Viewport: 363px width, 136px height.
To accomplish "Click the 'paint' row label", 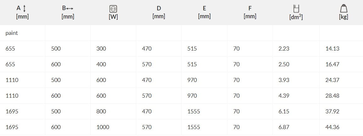I will click(12, 33).
